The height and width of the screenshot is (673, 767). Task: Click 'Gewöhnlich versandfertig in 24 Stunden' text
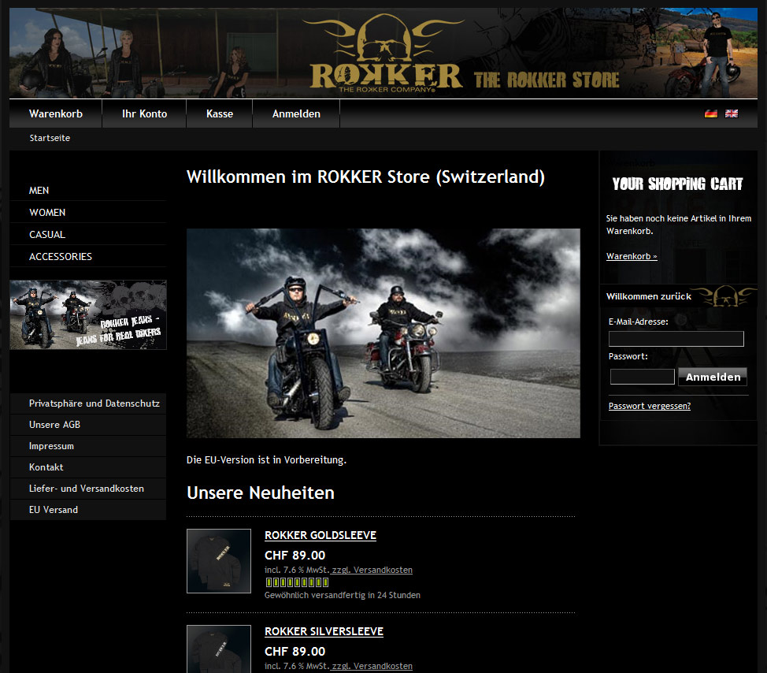tap(343, 595)
